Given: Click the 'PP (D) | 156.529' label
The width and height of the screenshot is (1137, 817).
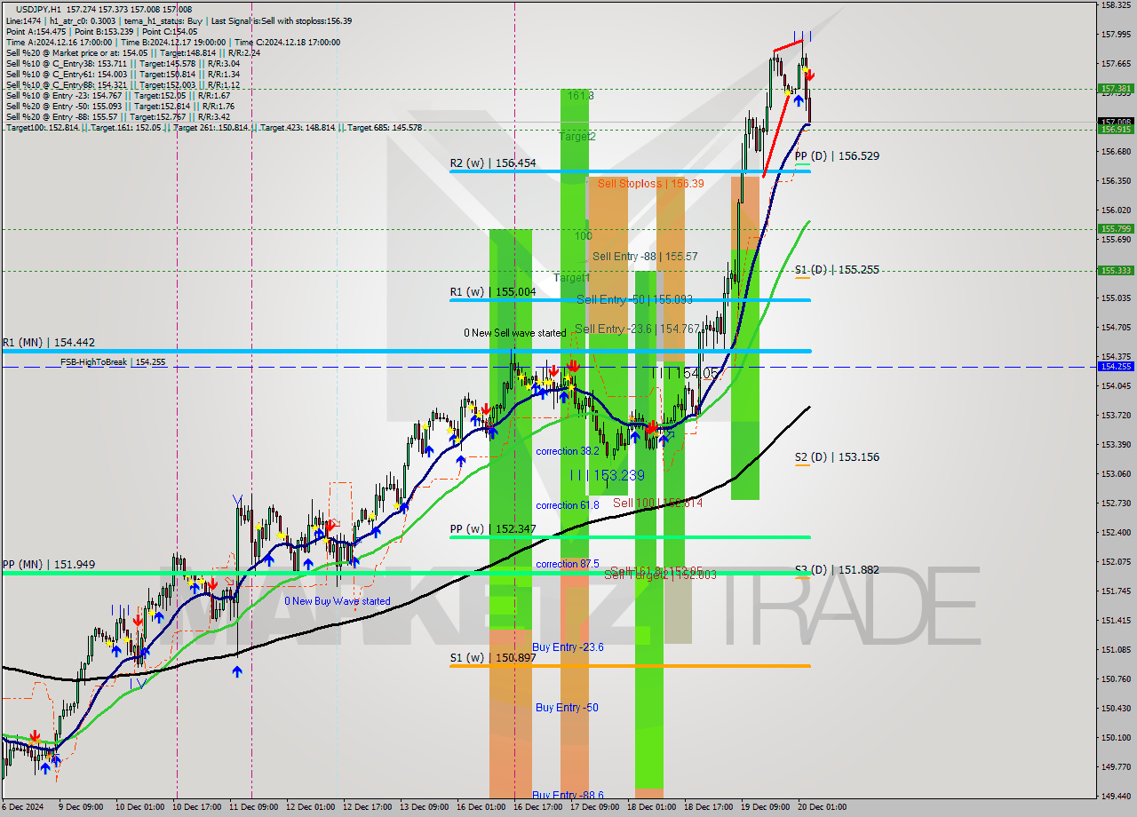Looking at the screenshot, I should [x=837, y=155].
